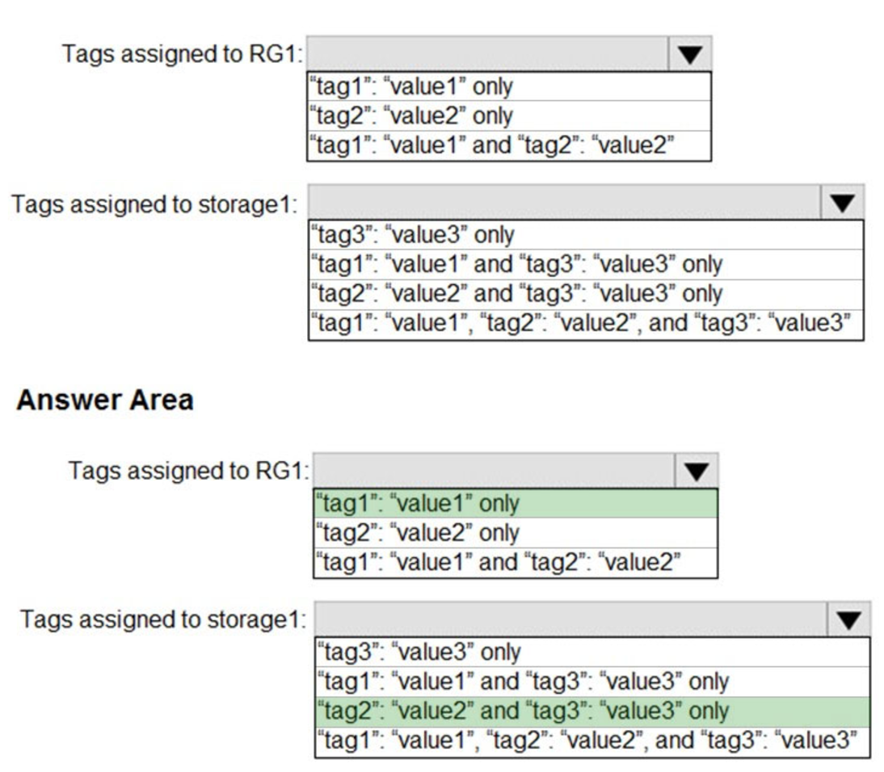Pick "tag1" and "tag2" option in Answer Area RG1 list
Viewport: 884px width, 772px height.
click(515, 562)
